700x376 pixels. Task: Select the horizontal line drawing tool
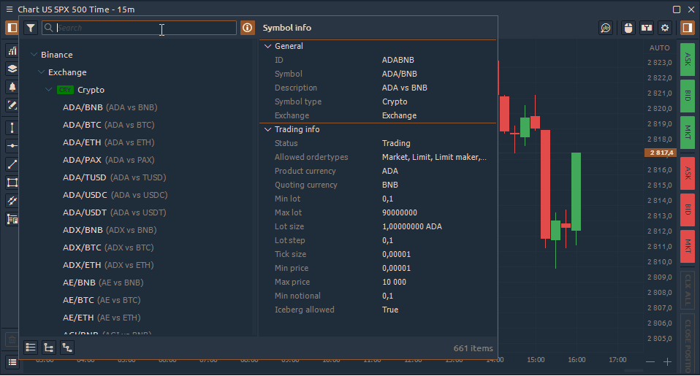pos(12,146)
